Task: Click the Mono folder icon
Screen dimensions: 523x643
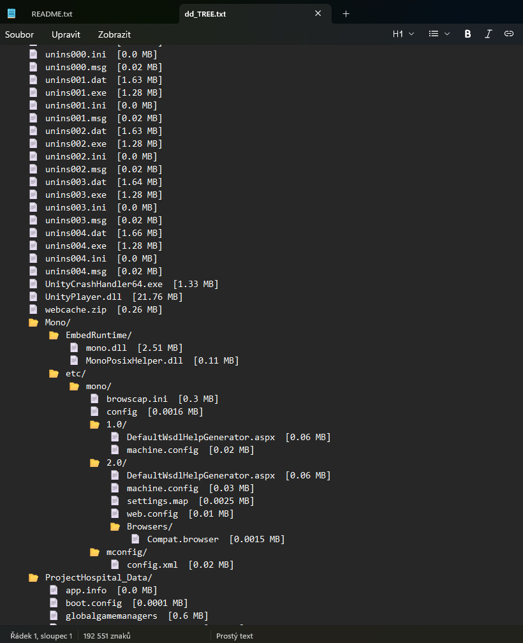Action: click(33, 322)
